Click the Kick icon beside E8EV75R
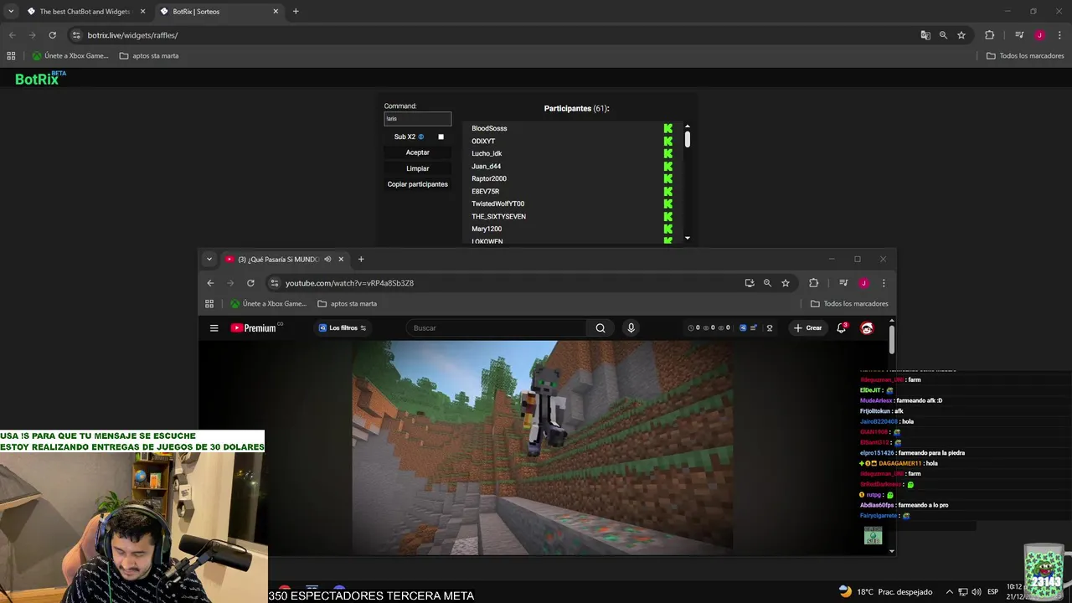Screen dimensions: 1072x603 pos(667,191)
